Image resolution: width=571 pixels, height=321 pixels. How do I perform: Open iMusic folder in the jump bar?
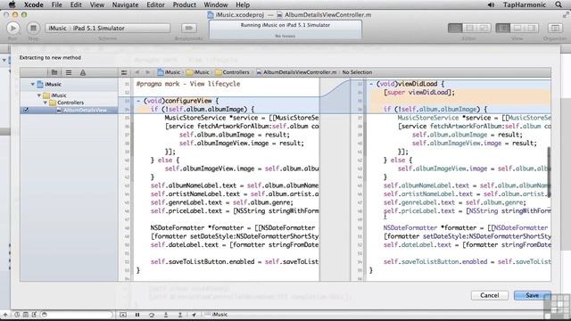pos(198,72)
